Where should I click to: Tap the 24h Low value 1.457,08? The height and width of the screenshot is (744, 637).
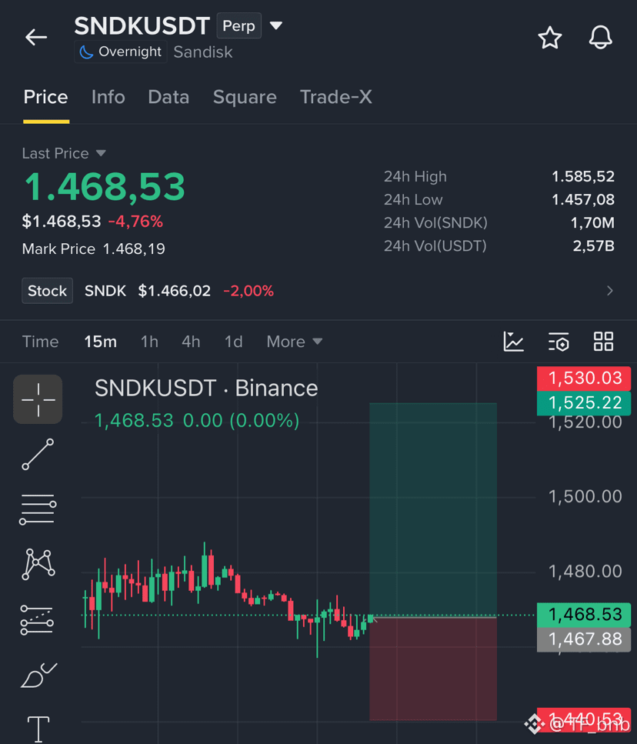click(x=583, y=200)
